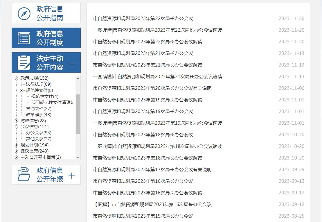This screenshot has width=322, height=222.
Task: Open 市自然资源和规划局2023年第22次局长办公会议
Action: point(143,19)
